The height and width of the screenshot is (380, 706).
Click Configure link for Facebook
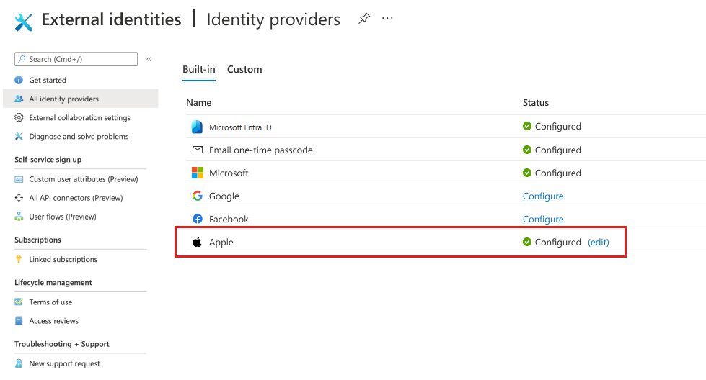coord(543,220)
